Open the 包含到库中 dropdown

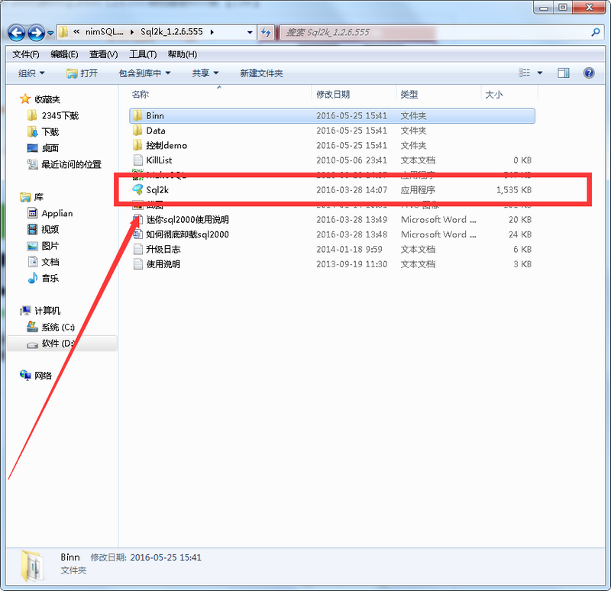point(141,73)
